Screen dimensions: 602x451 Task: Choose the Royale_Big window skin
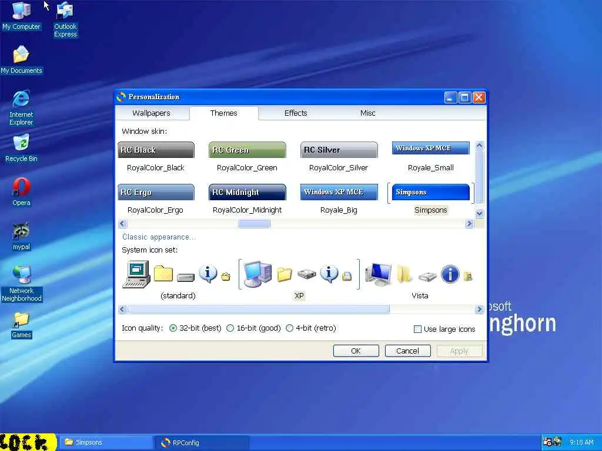339,199
